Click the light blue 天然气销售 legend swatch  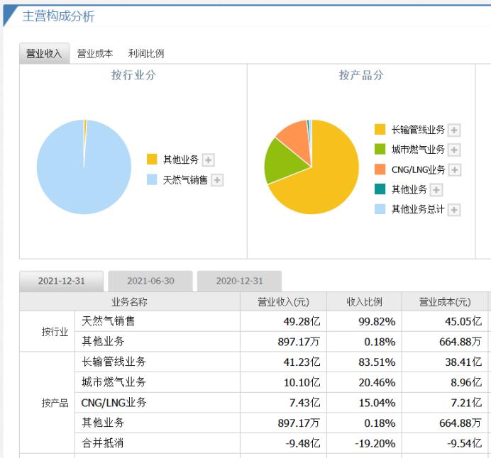click(x=152, y=180)
